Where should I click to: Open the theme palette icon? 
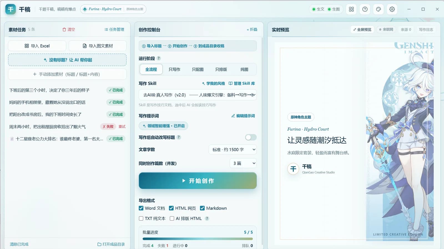click(379, 9)
